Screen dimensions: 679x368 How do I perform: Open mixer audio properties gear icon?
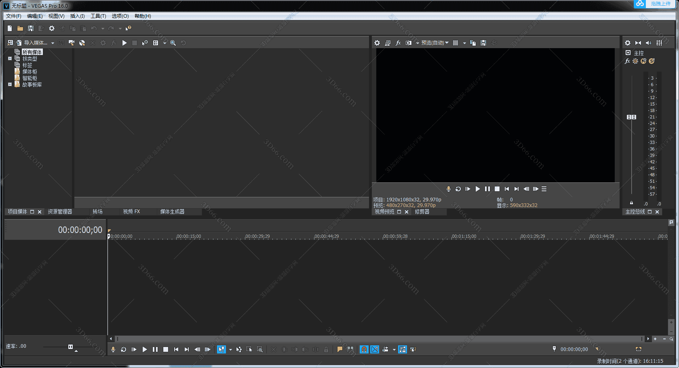click(x=627, y=43)
